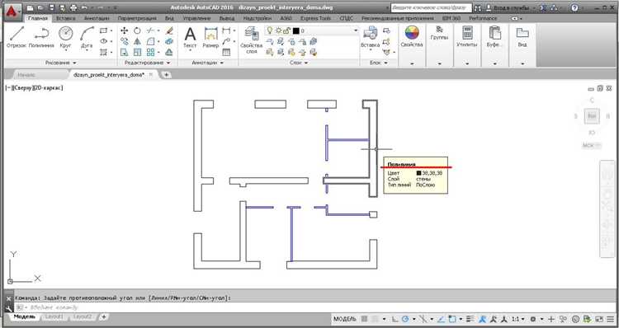This screenshot has width=619, height=328.
Task: Open the Группы panel
Action: point(439,34)
